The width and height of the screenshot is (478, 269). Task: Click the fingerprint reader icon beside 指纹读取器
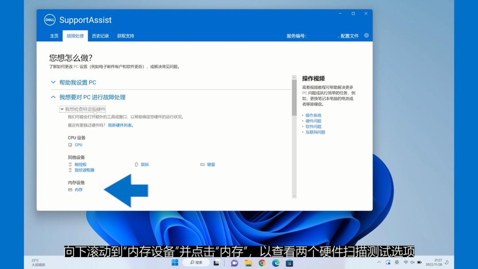point(70,170)
